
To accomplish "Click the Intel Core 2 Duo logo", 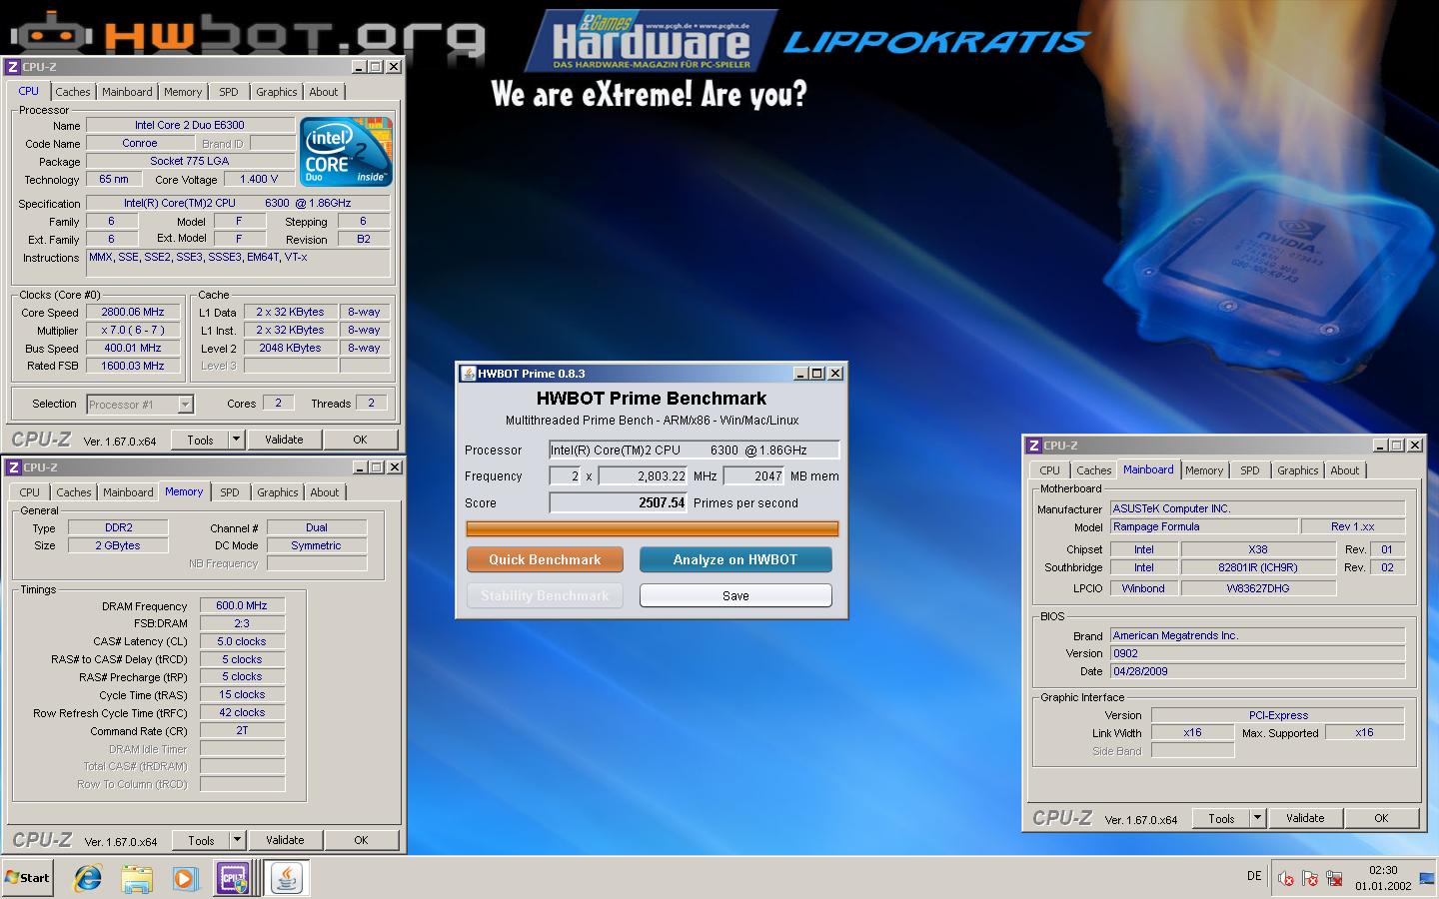I will point(346,152).
